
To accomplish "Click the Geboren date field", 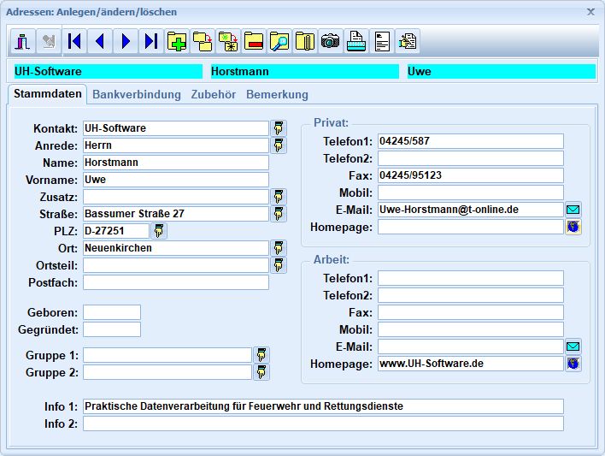I will [x=112, y=312].
